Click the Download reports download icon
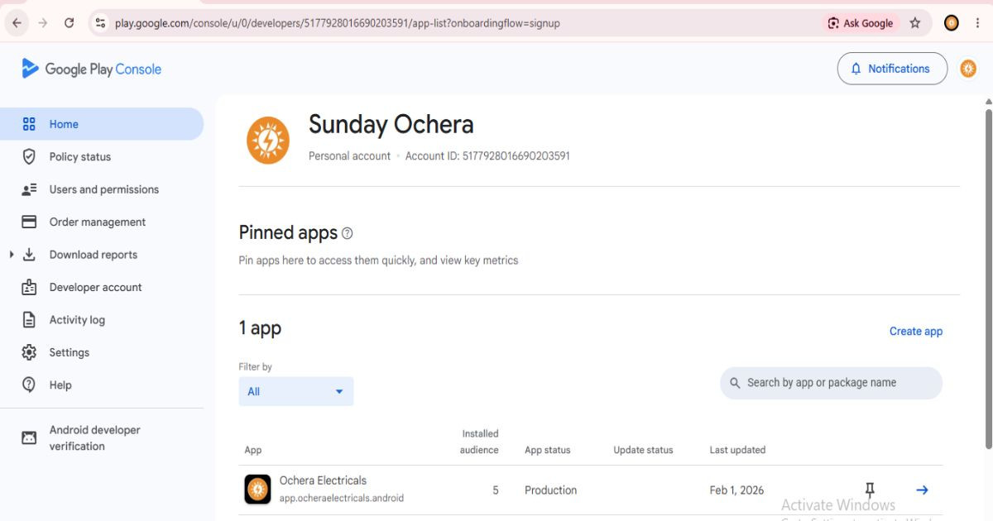The width and height of the screenshot is (993, 521). point(29,255)
